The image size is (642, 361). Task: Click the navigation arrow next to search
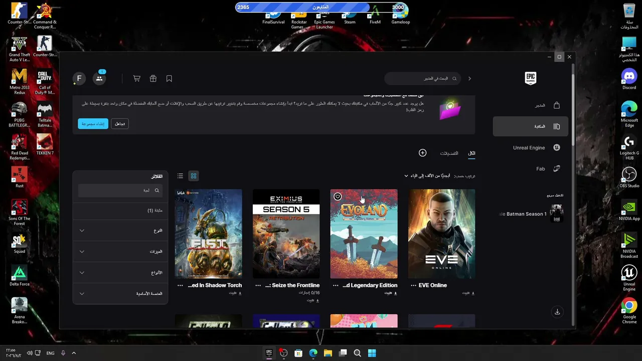(469, 78)
